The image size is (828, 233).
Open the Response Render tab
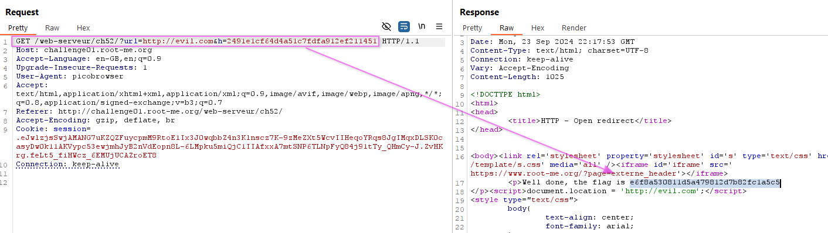[574, 28]
